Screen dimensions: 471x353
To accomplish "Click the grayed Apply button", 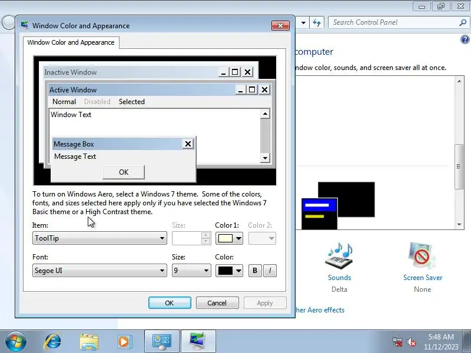I will click(x=265, y=302).
